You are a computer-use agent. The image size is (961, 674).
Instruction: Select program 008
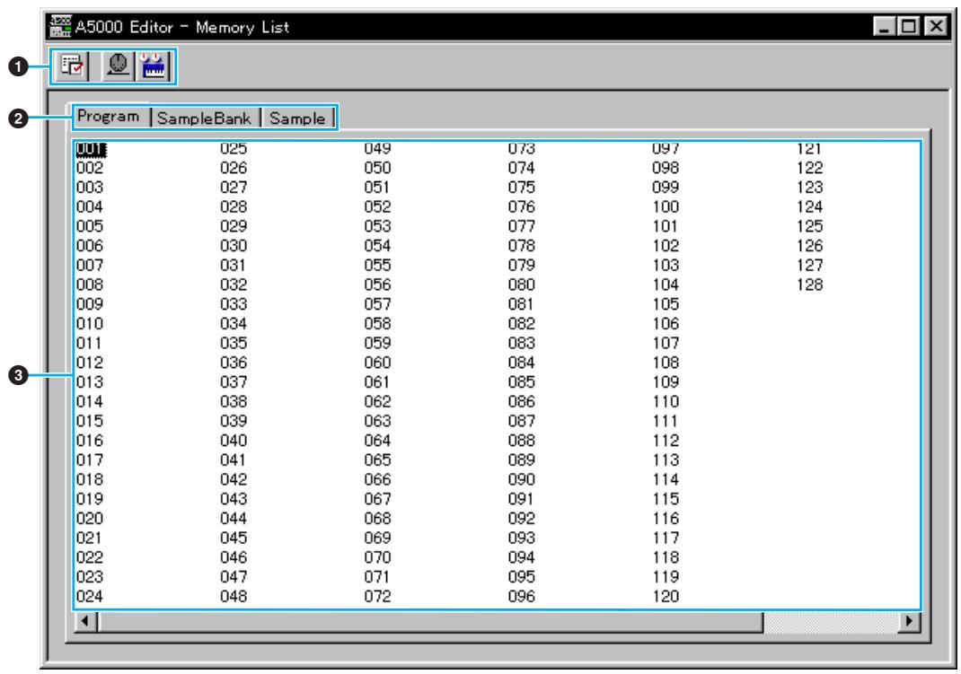(x=90, y=284)
